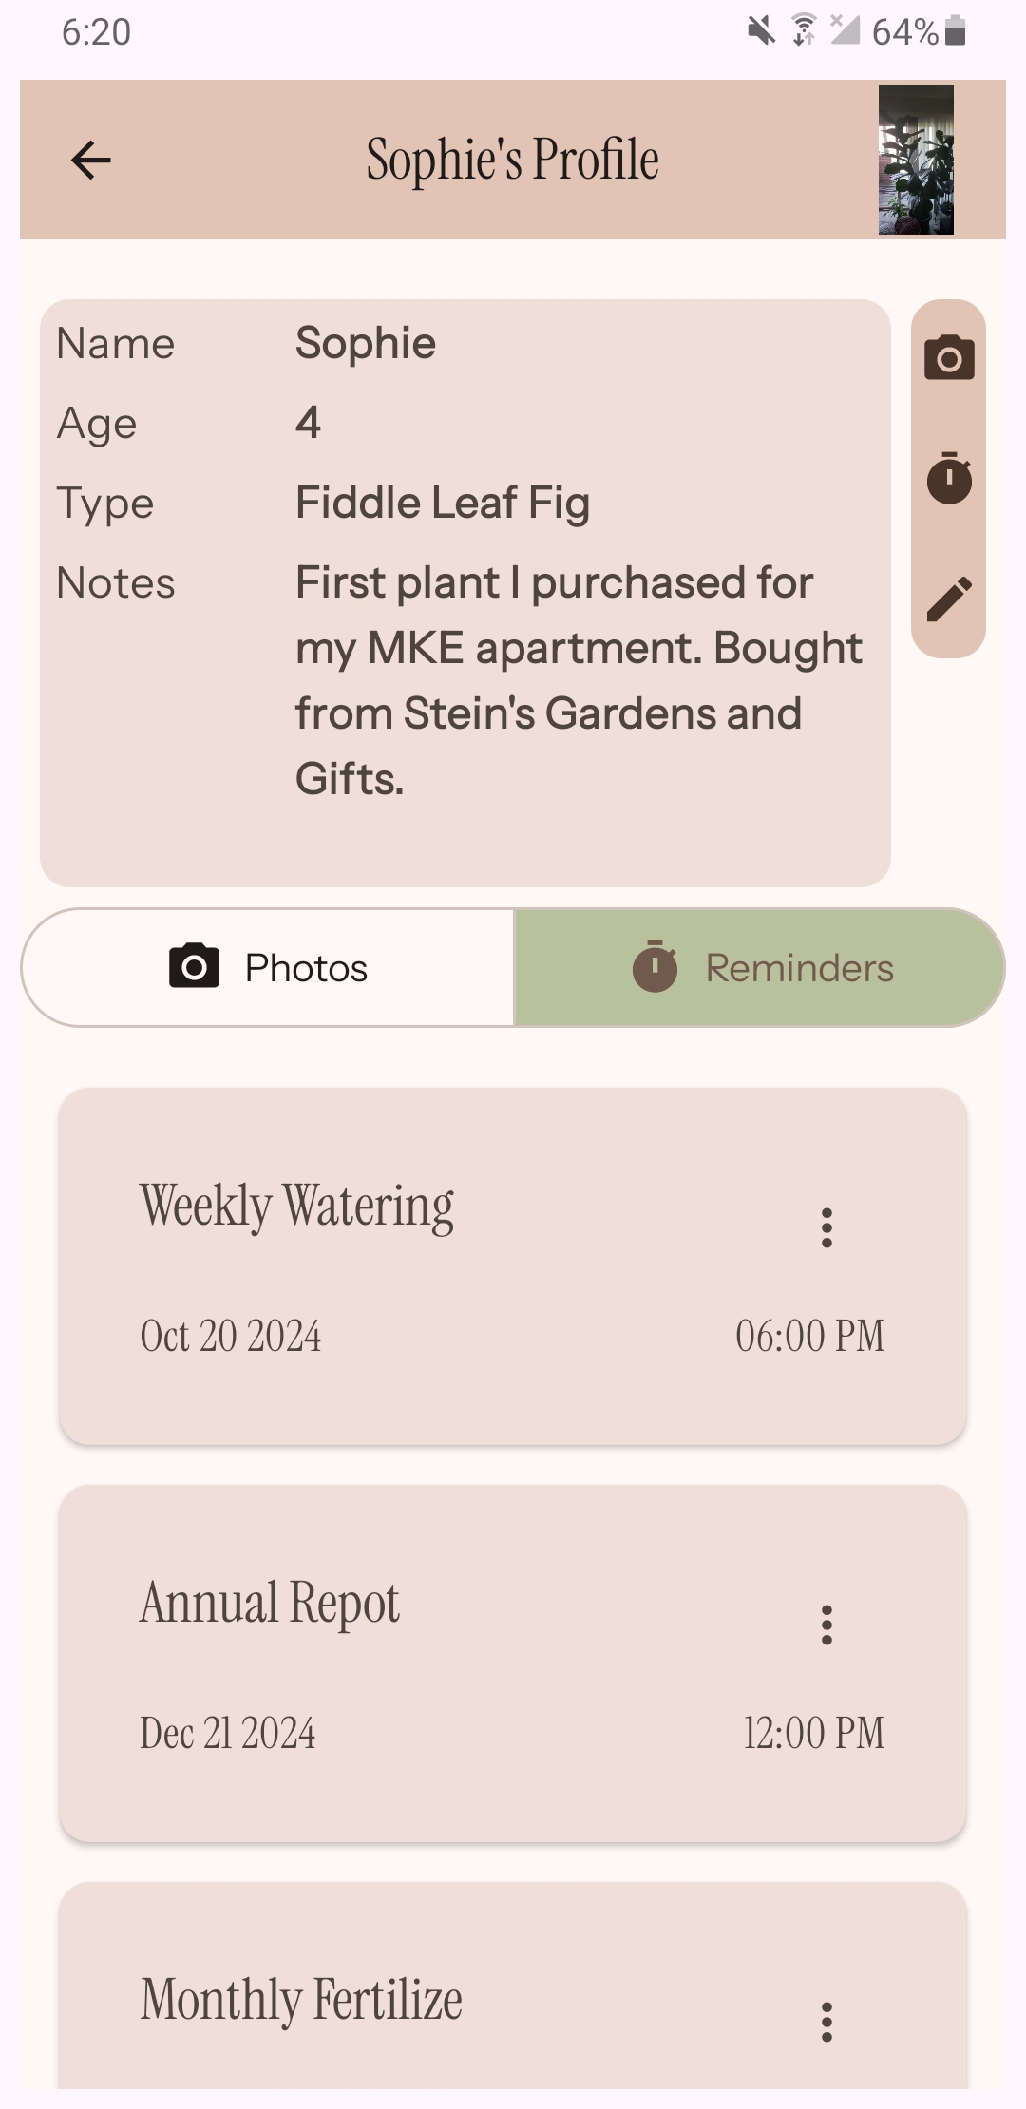Image resolution: width=1026 pixels, height=2109 pixels.
Task: Tap the 06:00 PM reminder time
Action: pos(809,1336)
